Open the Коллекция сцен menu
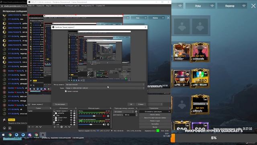Image resolution: width=257 pixels, height=145 pixels. pyautogui.click(x=72, y=6)
